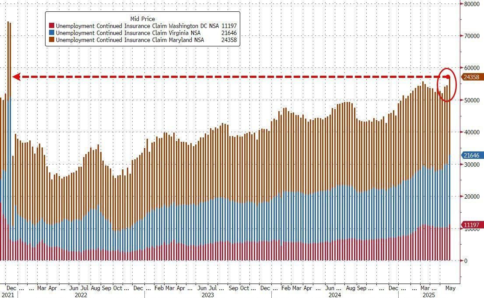Screen dimensions: 484x298
Task: Click the brown Maryland legend swatch
Action: (52, 40)
